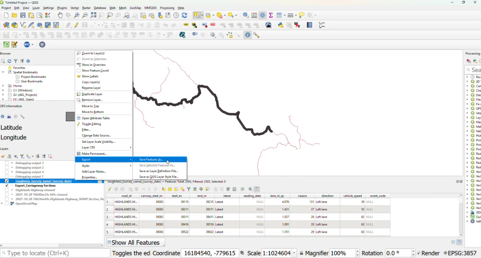Open the Statistical Summary sigma icon

(271, 15)
